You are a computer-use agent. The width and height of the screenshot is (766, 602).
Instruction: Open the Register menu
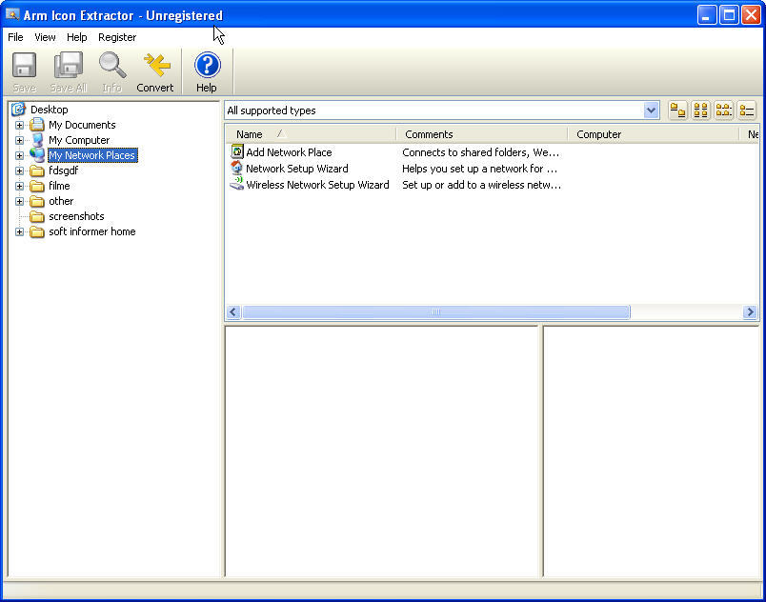(x=117, y=37)
